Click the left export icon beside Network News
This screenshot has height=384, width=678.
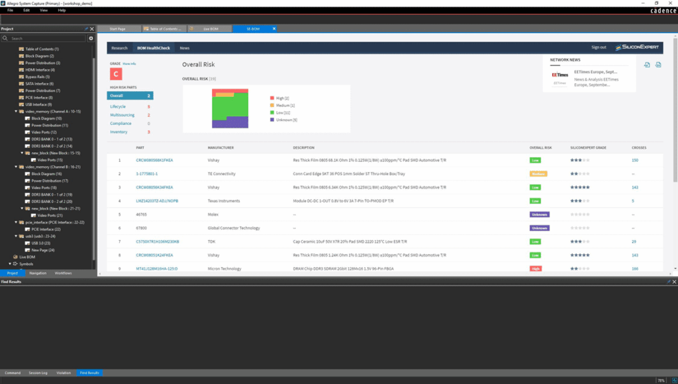click(x=647, y=64)
